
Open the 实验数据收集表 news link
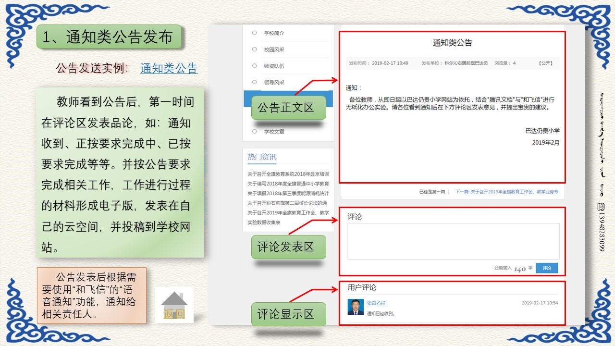(264, 222)
